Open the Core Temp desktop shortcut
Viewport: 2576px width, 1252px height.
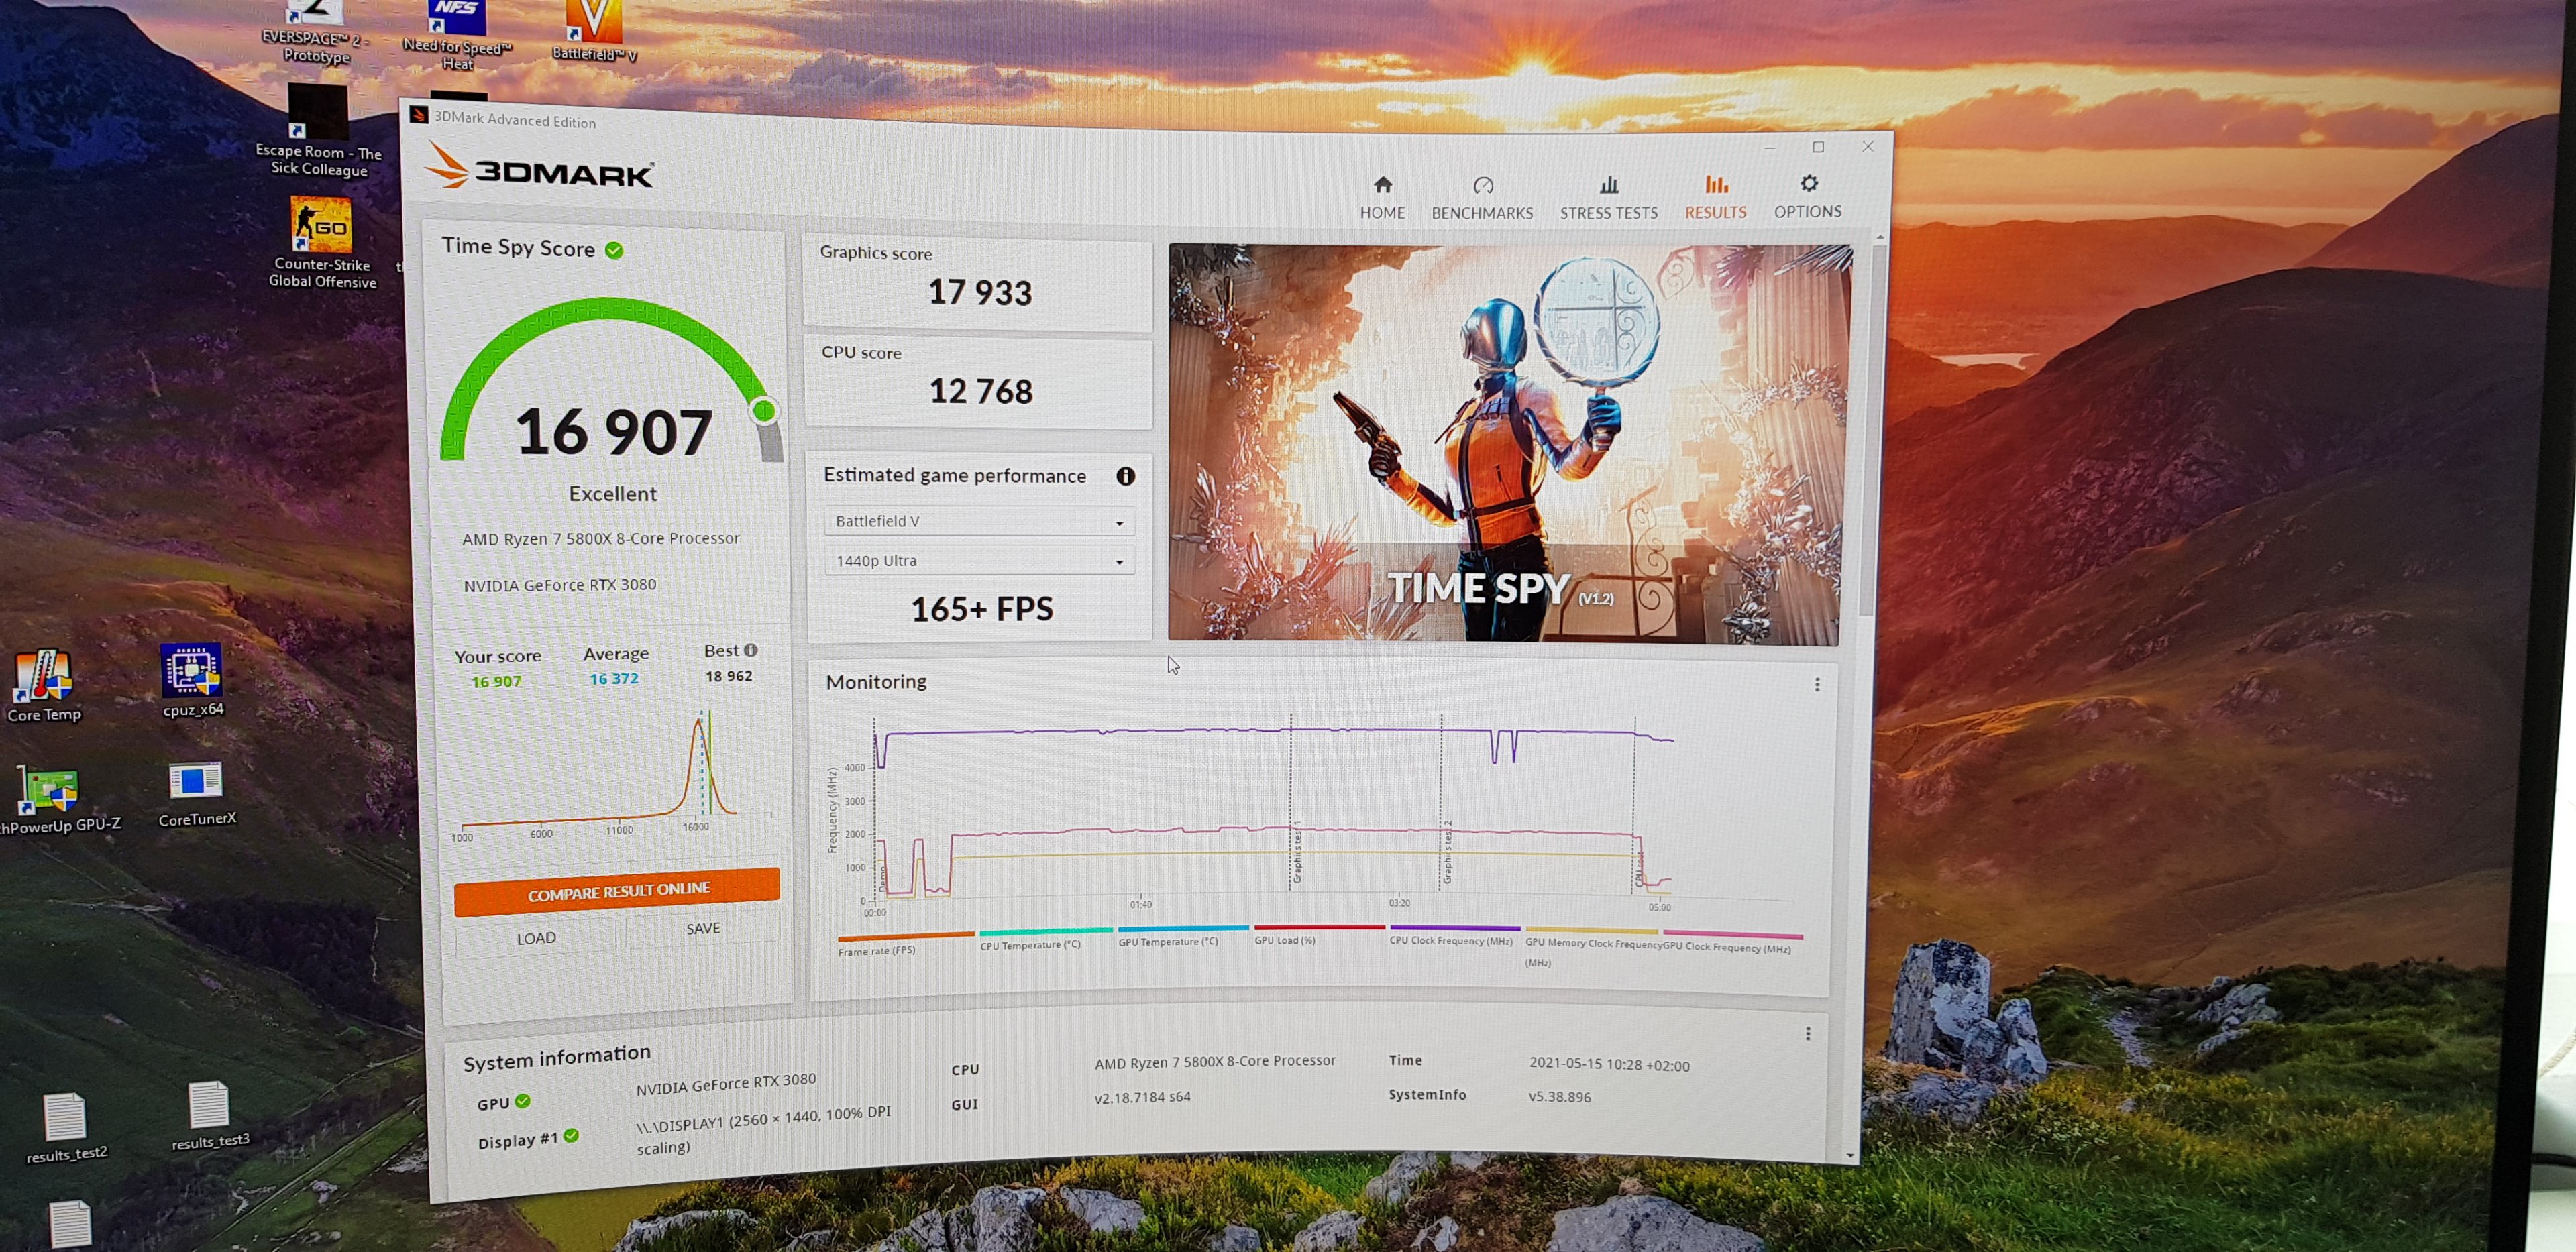[x=43, y=677]
